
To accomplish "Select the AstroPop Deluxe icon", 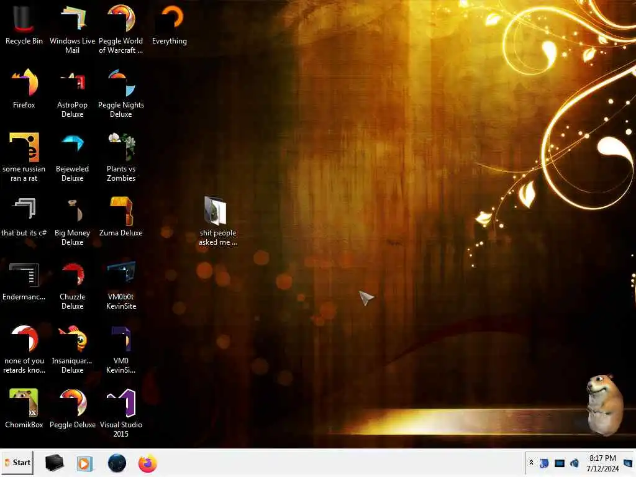I will (x=72, y=94).
